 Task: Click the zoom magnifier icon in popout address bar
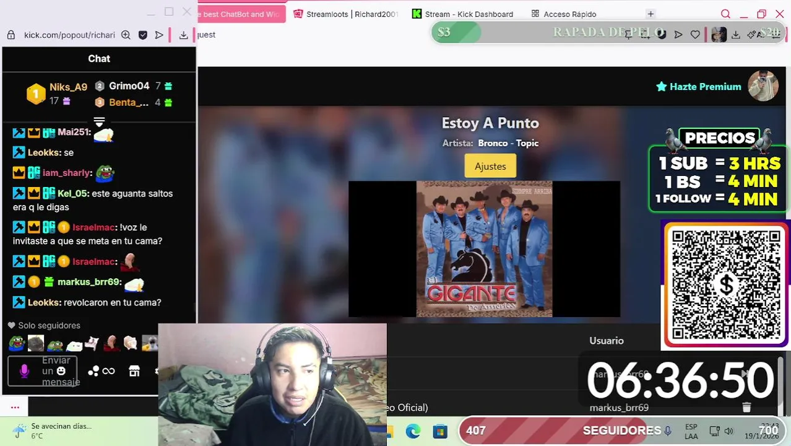pos(126,35)
